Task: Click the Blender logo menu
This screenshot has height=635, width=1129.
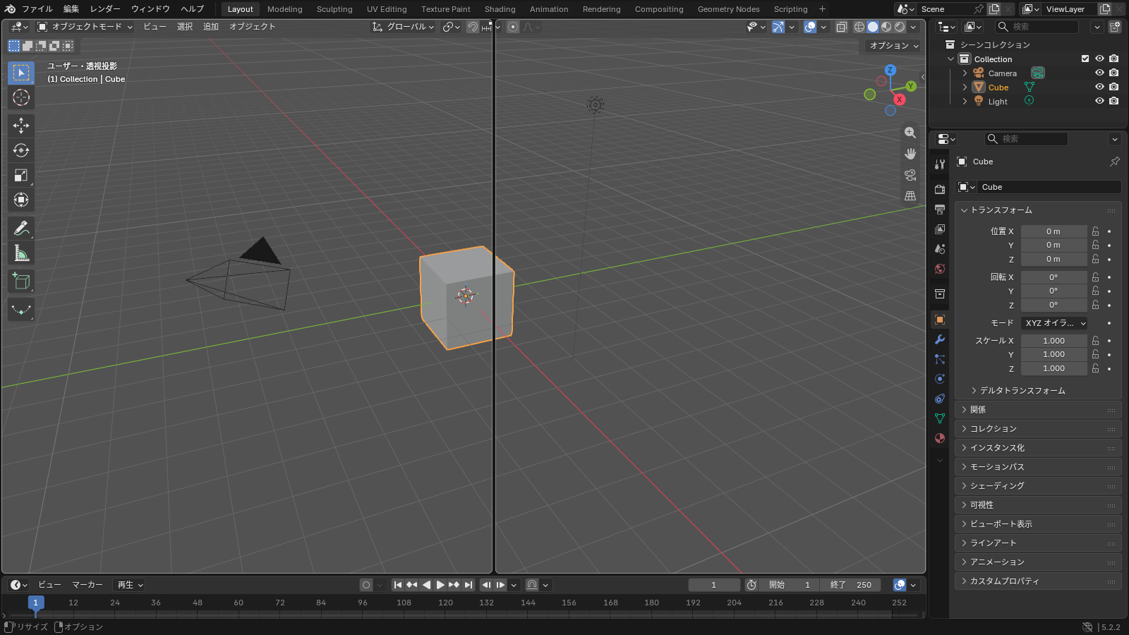Action: (10, 9)
